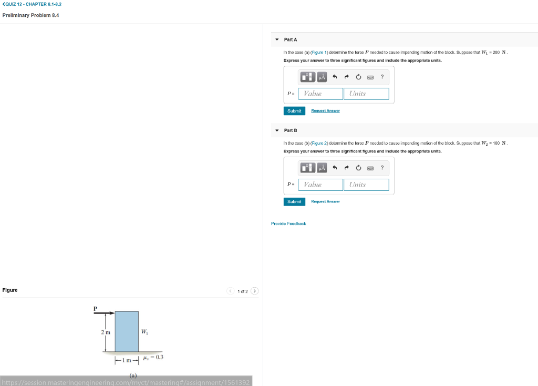Click the Reset icon in Part B answer box
The width and height of the screenshot is (538, 386).
[358, 168]
